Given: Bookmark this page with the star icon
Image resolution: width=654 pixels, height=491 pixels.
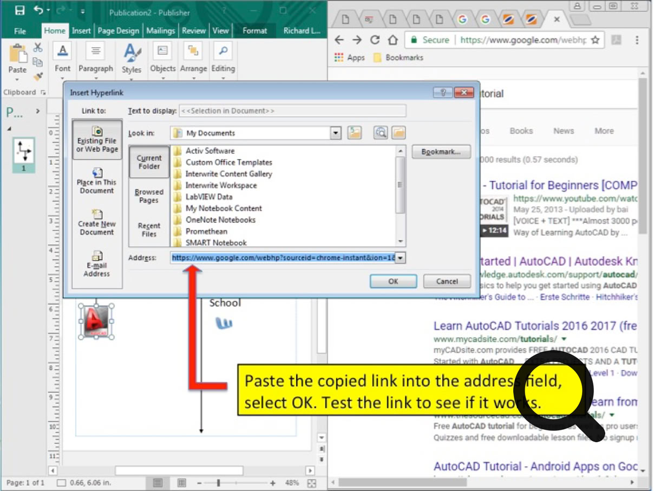Looking at the screenshot, I should (x=595, y=40).
